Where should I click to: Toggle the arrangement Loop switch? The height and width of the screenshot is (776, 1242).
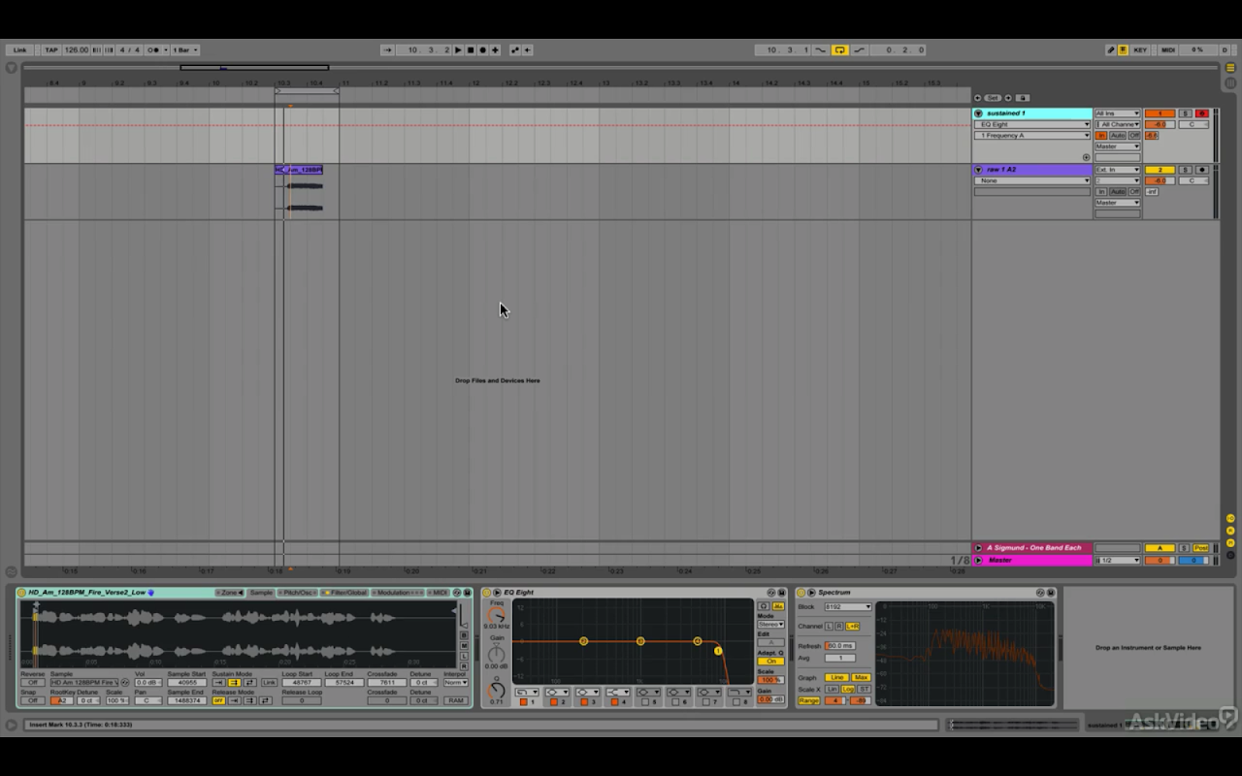pos(840,50)
